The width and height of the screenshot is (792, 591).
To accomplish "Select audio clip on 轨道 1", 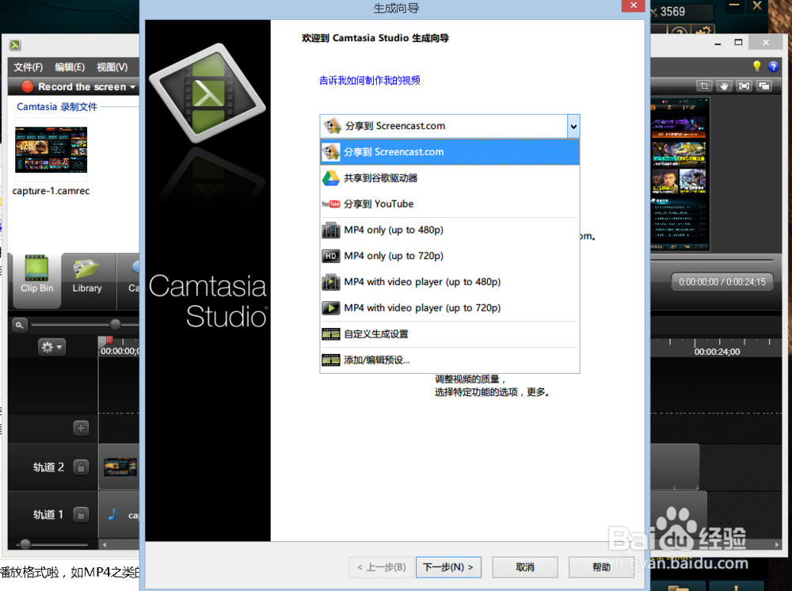I will tap(120, 515).
